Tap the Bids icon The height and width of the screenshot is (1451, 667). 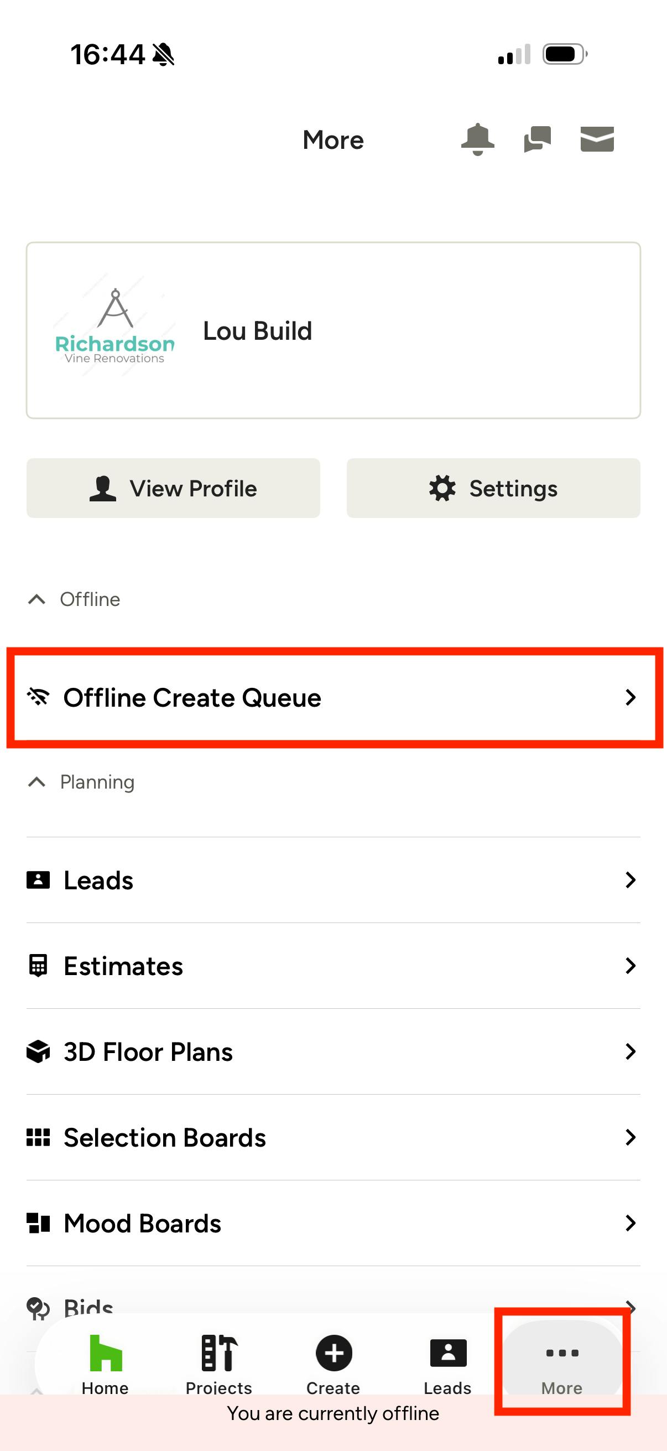(38, 1308)
